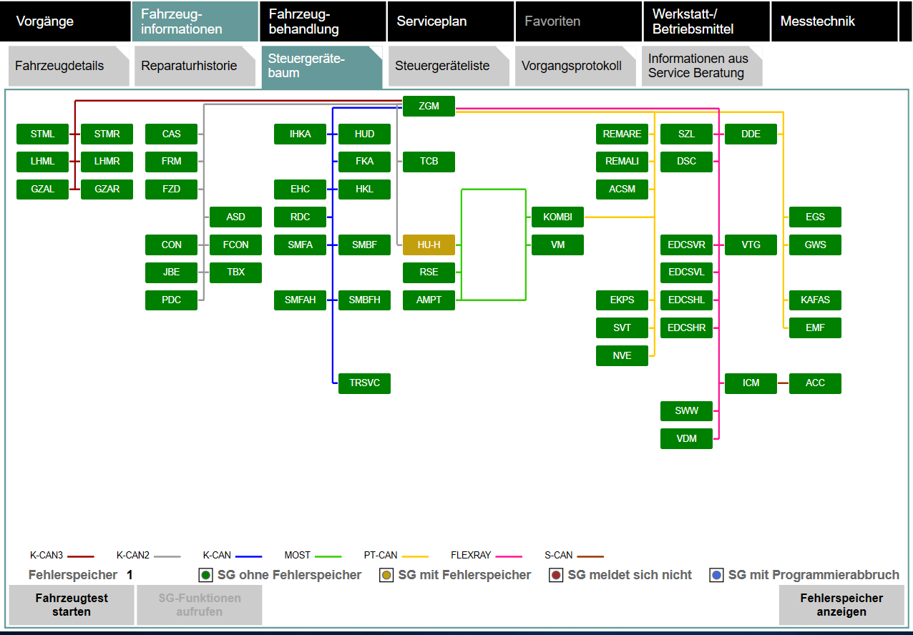This screenshot has width=913, height=635.
Task: Click green 'SG ohne Fehlerspeicher' legend indicator
Action: tap(206, 575)
